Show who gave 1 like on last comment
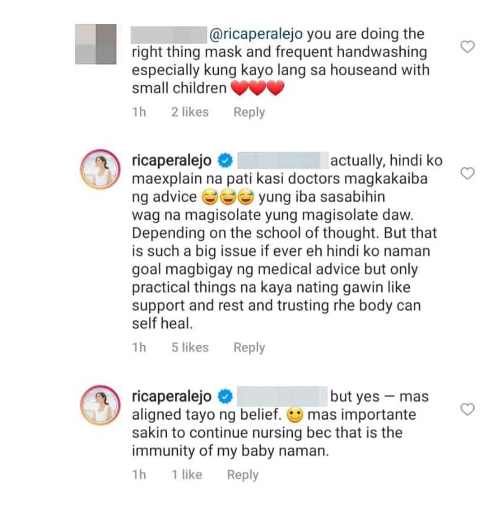The width and height of the screenshot is (502, 508). (x=187, y=474)
